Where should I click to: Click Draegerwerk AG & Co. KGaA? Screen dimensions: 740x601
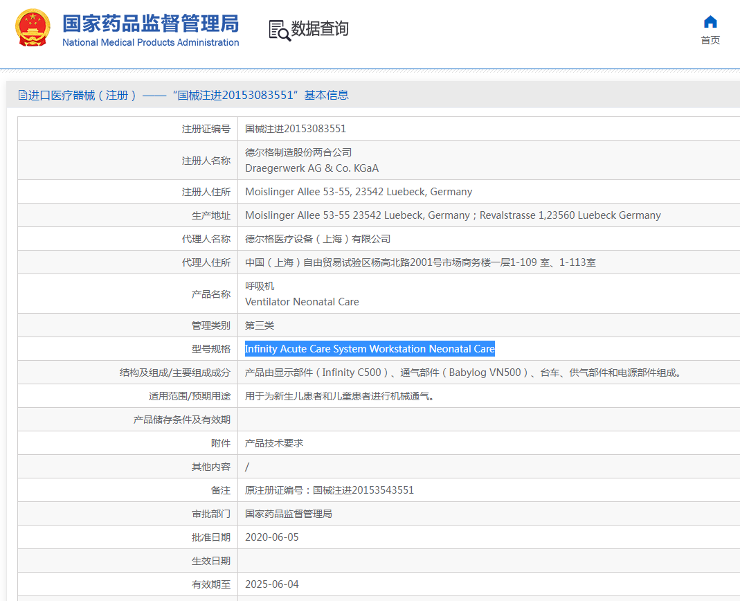click(x=312, y=168)
